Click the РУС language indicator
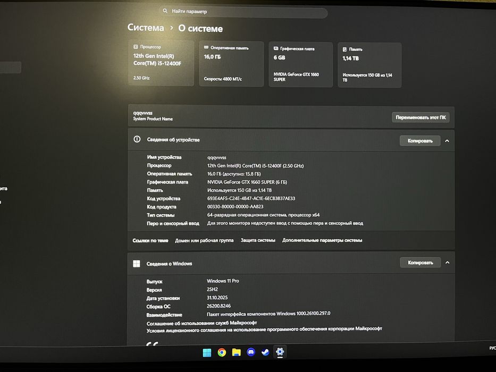Screen dimensions: 496x372 (x=492, y=348)
